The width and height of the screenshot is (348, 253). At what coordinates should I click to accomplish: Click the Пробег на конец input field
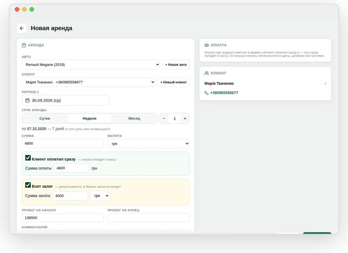click(148, 218)
